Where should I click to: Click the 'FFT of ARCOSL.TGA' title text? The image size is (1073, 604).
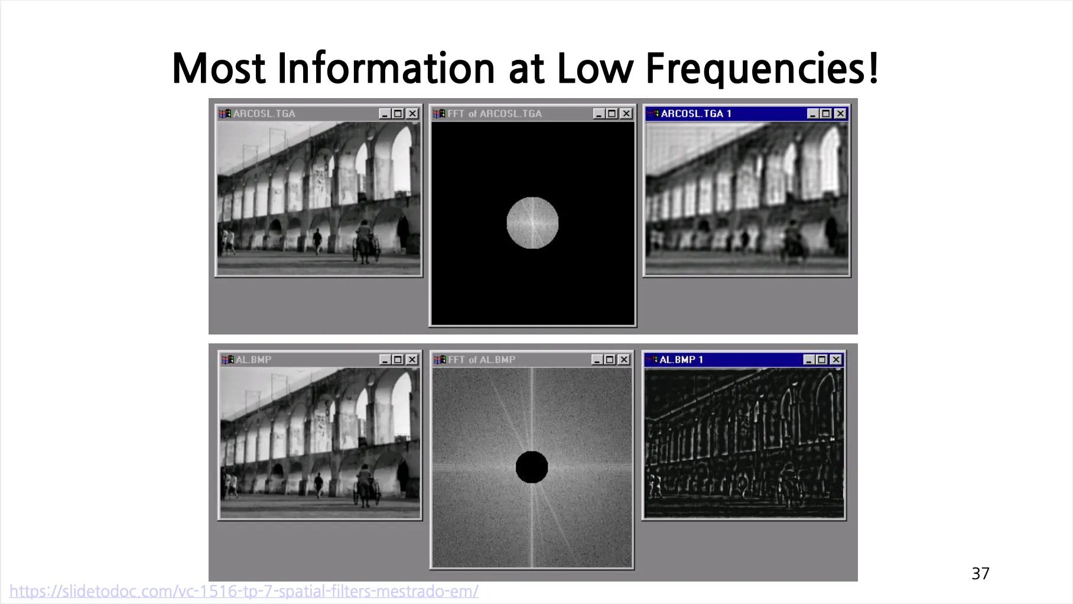click(495, 113)
